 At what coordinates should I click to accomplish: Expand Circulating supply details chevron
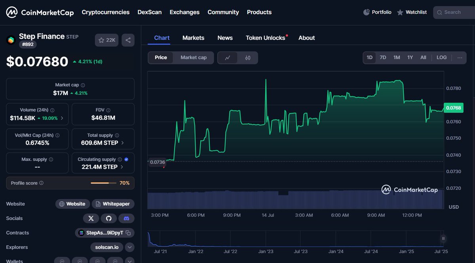122,167
